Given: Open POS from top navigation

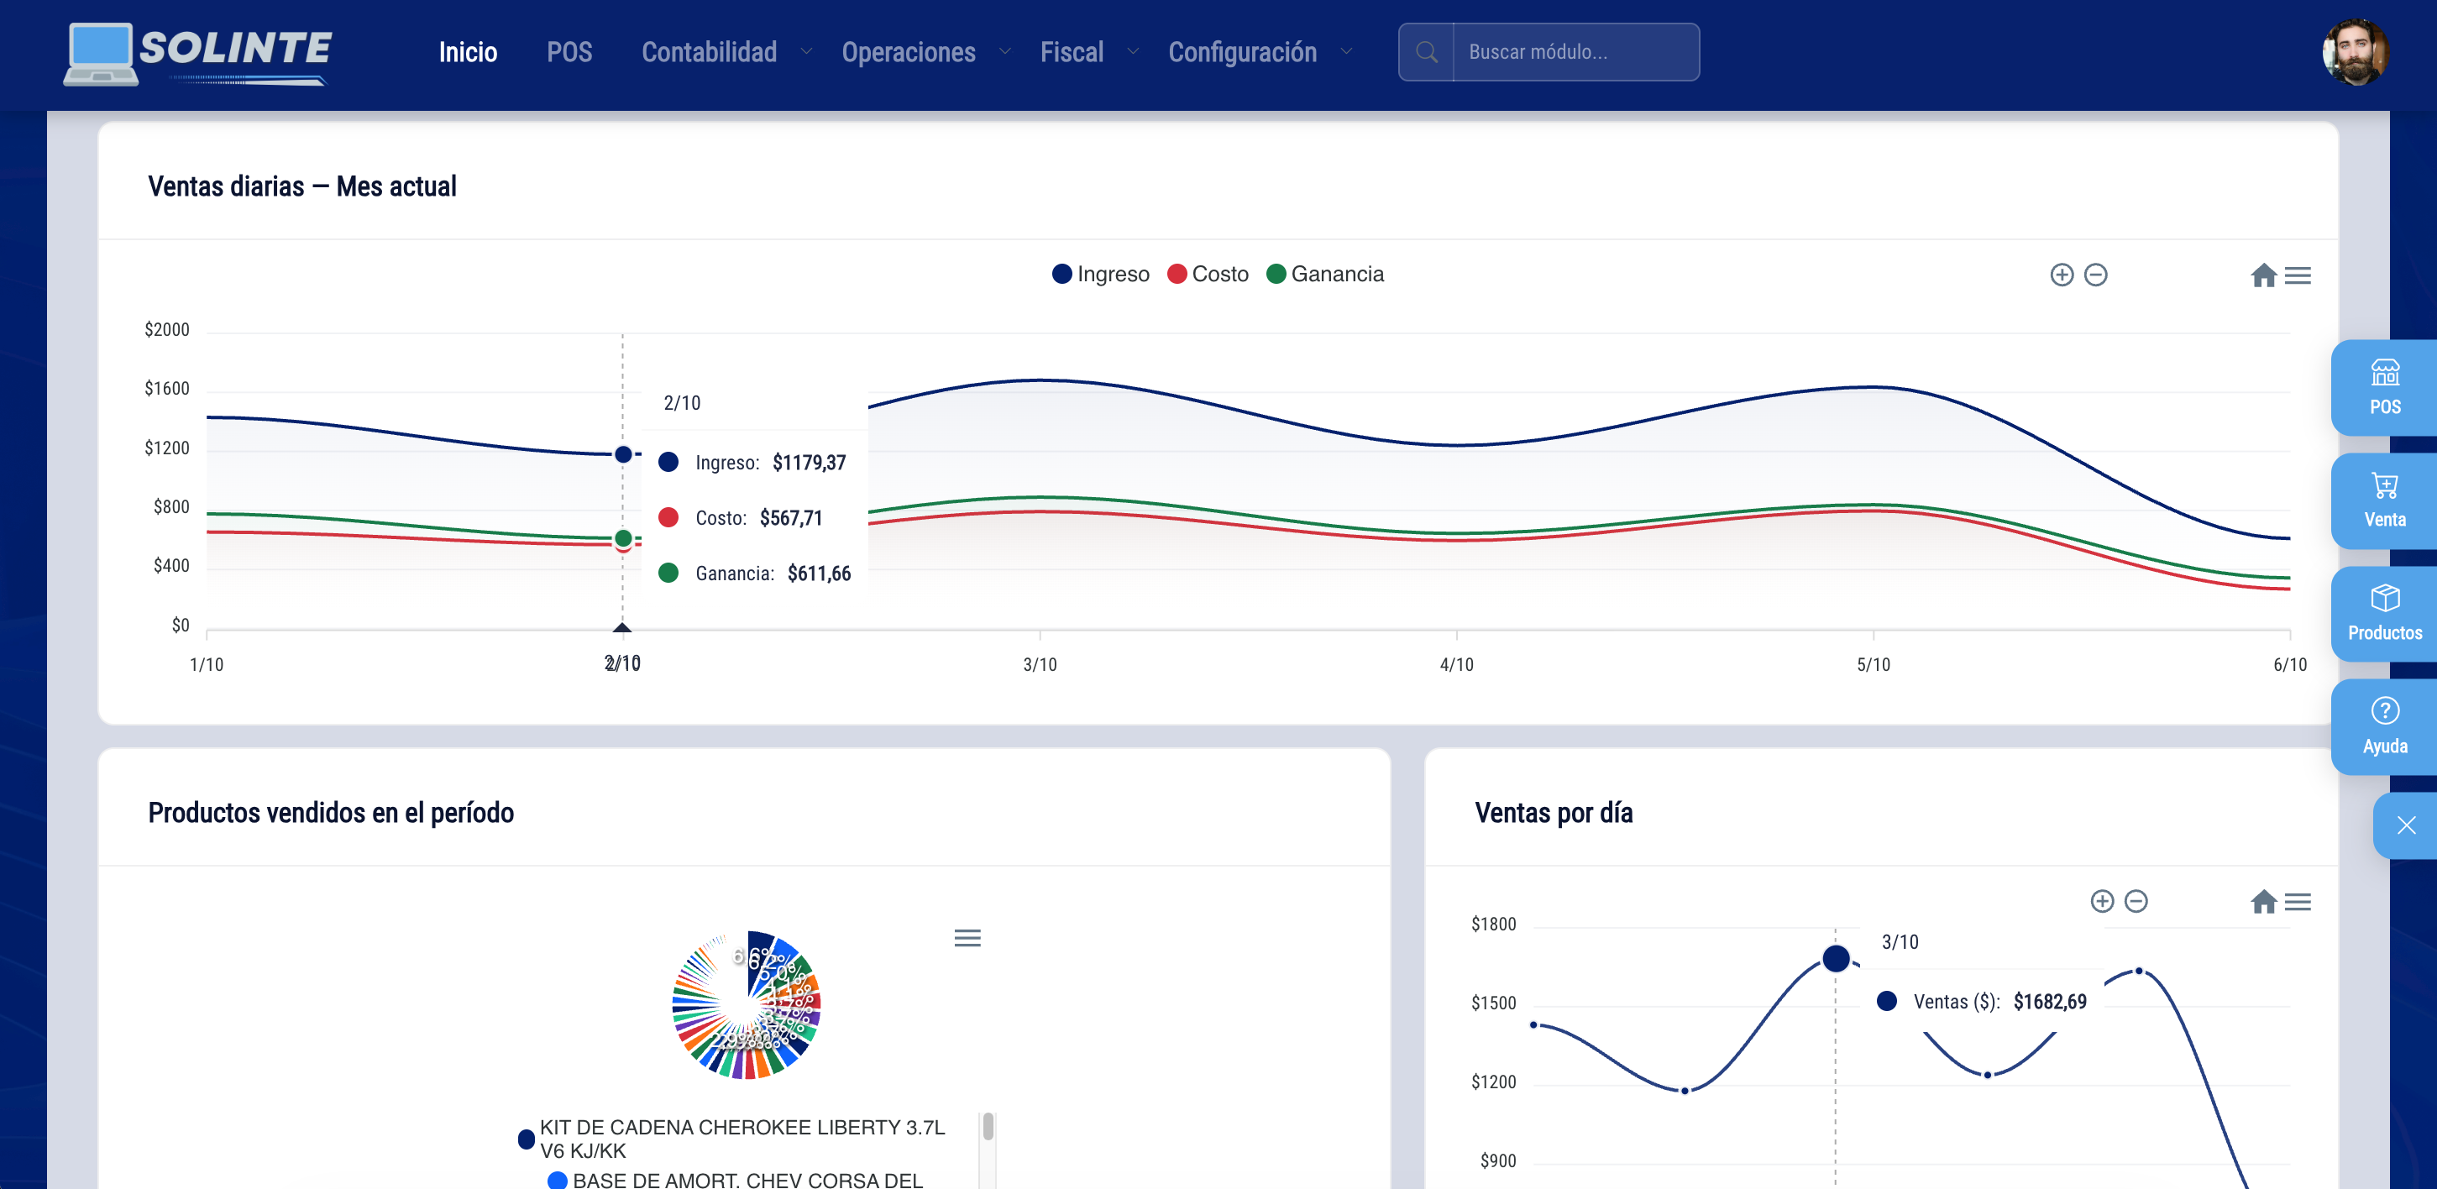Looking at the screenshot, I should (569, 52).
